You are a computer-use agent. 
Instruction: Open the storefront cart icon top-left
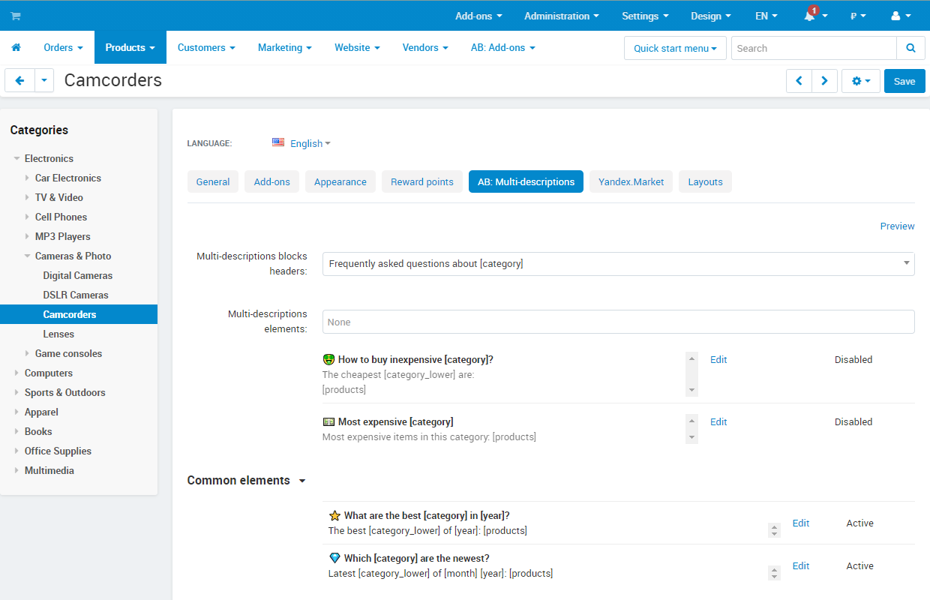(x=15, y=15)
